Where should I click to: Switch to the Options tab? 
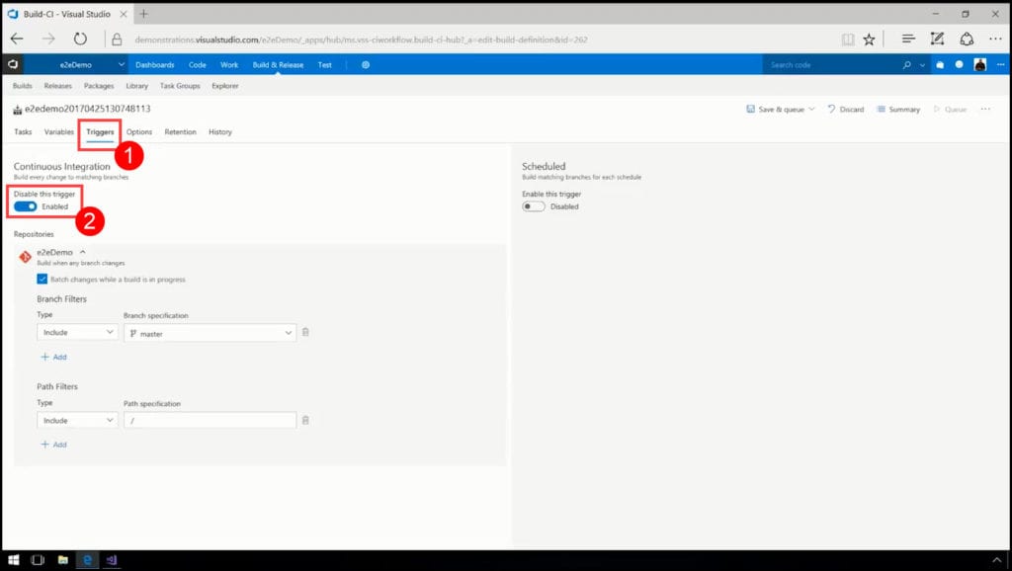138,131
